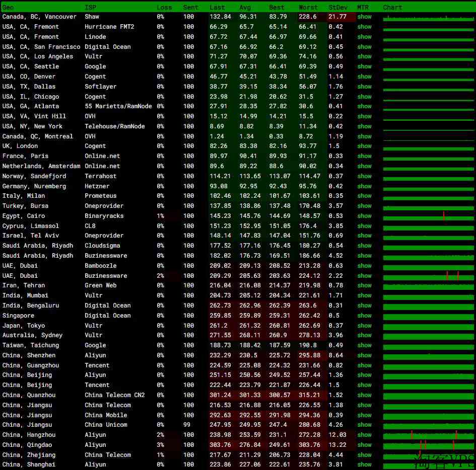Select the "India, Bengaluru" geo cell

tap(31, 305)
